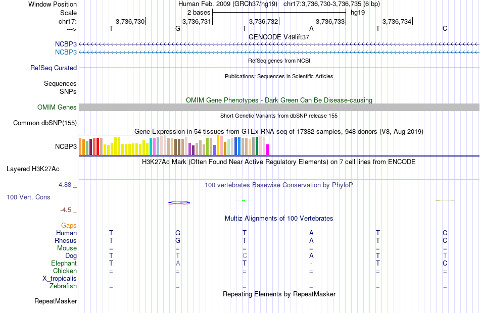Click the Scale label
The image size is (480, 313).
69,13
